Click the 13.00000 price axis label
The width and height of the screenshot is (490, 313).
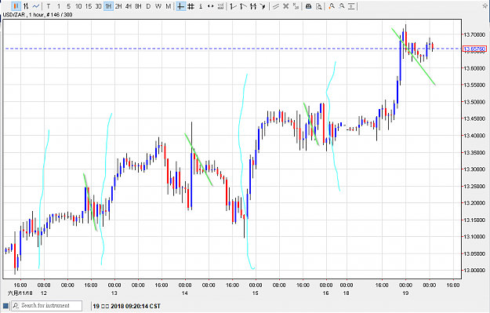point(474,271)
